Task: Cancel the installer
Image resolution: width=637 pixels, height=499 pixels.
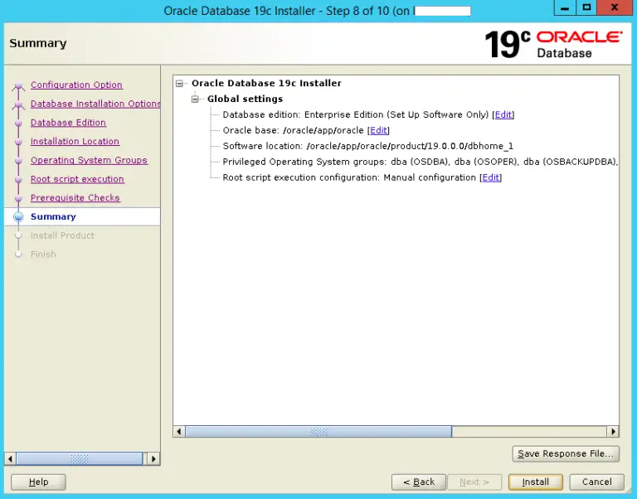Action: pyautogui.click(x=596, y=482)
